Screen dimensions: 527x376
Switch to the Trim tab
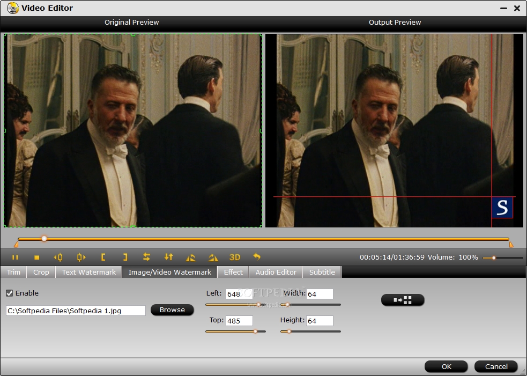(13, 272)
